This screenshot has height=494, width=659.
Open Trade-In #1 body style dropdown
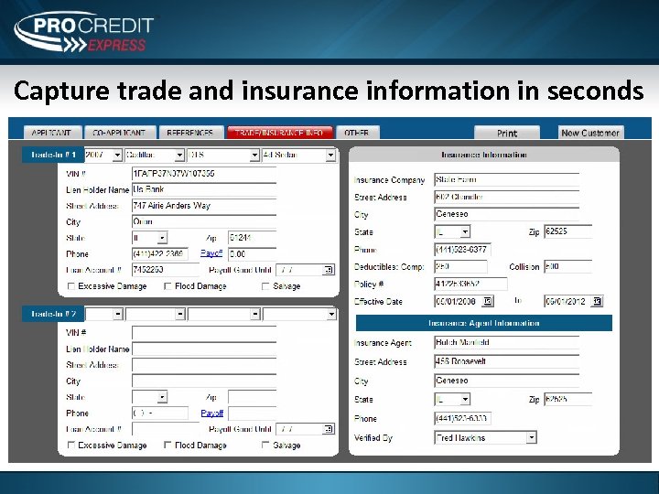pos(330,155)
